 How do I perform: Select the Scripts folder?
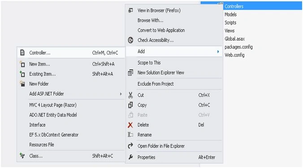[230, 22]
